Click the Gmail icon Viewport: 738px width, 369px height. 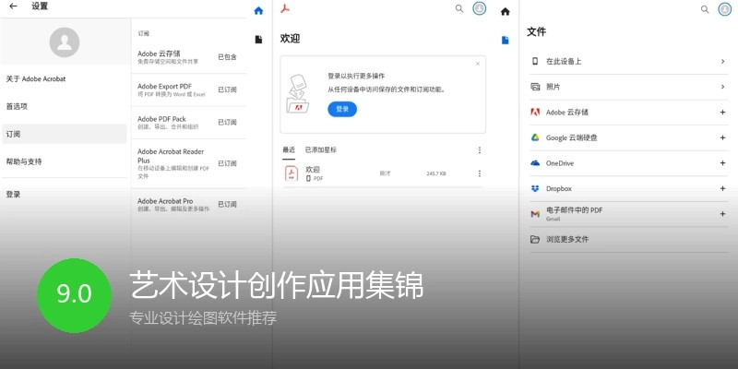pos(535,214)
